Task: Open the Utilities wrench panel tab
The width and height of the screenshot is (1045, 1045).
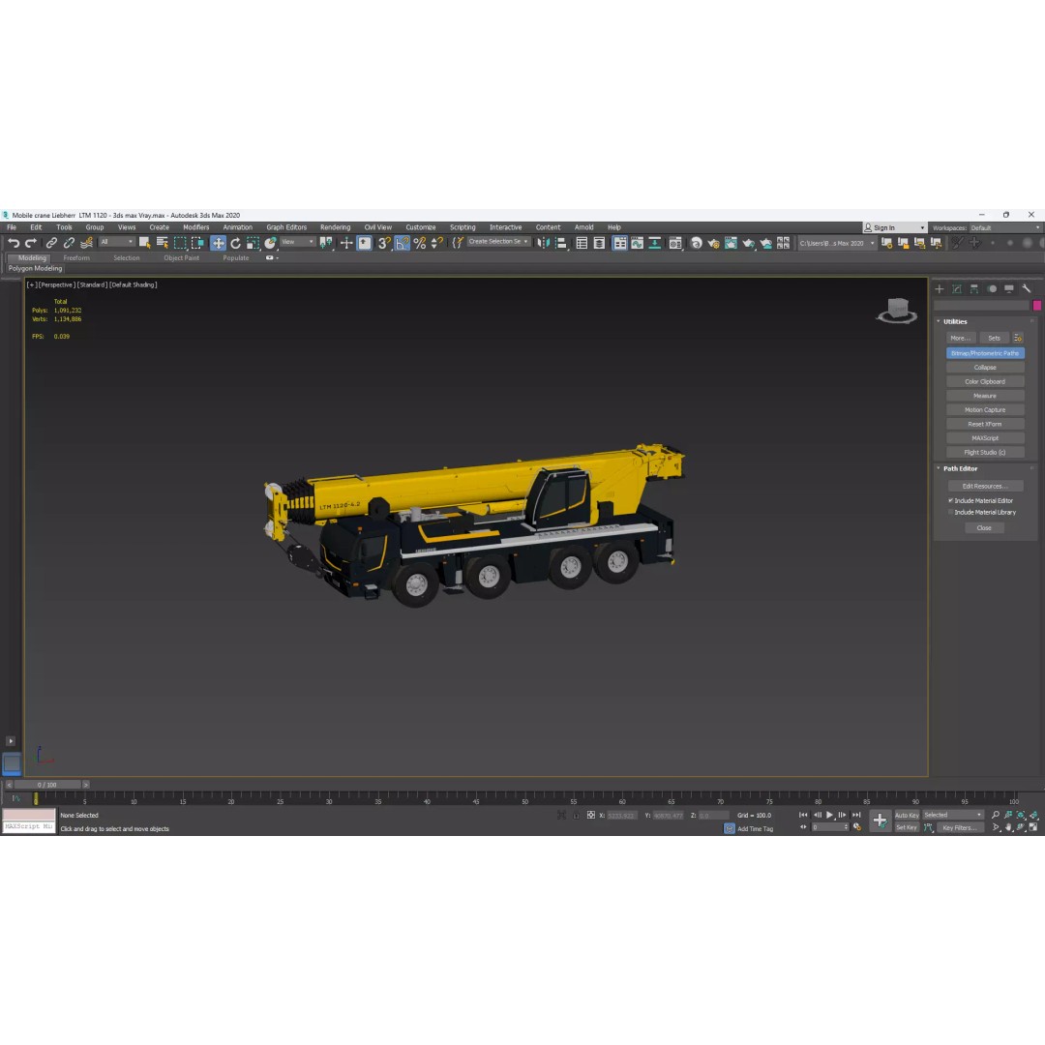Action: click(1027, 288)
